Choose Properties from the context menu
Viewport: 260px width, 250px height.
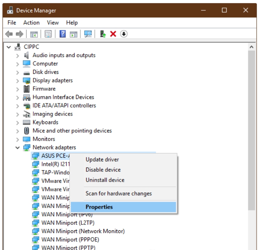pos(99,207)
